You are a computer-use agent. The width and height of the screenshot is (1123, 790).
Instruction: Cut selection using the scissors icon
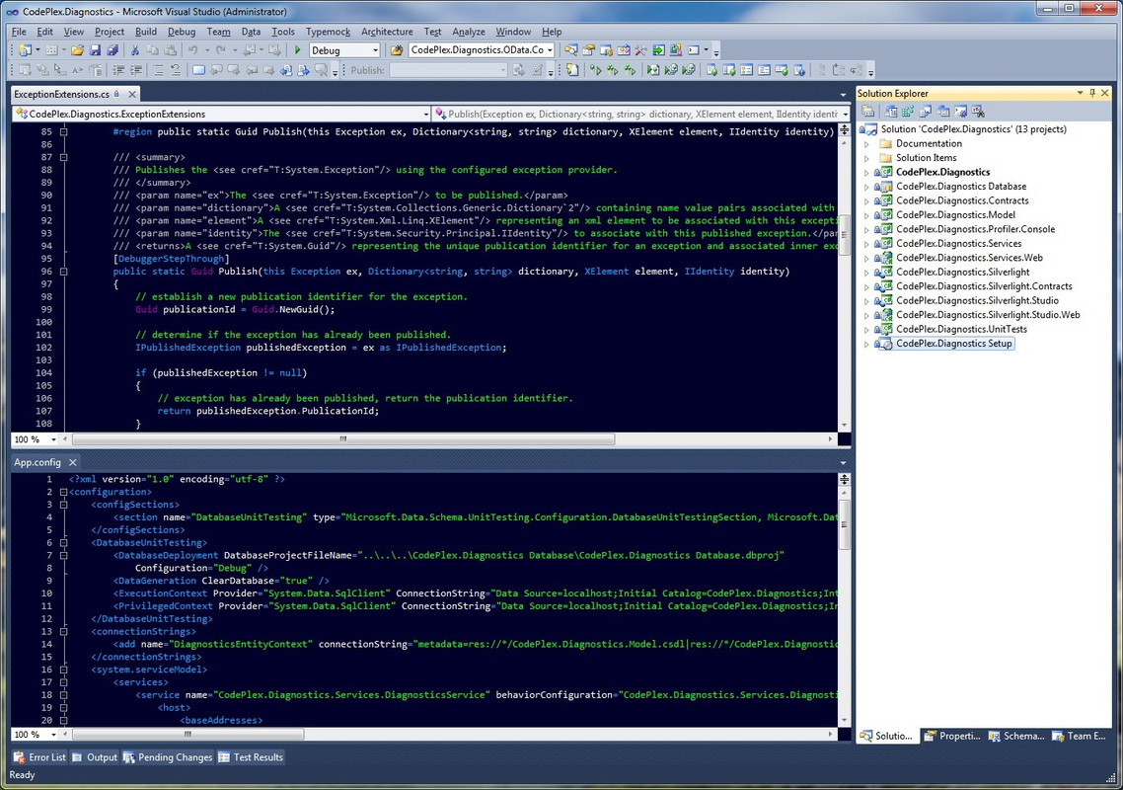tap(134, 50)
